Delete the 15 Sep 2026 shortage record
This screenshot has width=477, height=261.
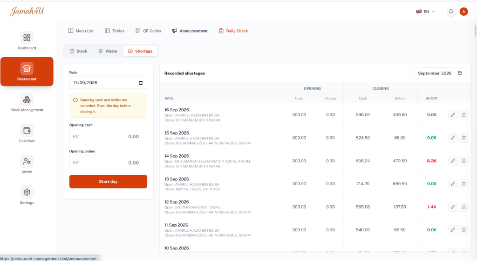[463, 138]
